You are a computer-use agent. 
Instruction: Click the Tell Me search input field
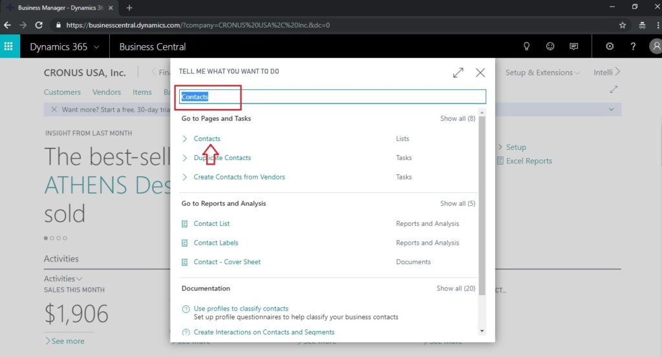click(x=332, y=97)
